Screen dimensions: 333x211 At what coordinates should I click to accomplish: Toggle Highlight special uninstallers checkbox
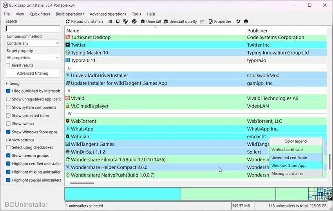click(x=8, y=180)
